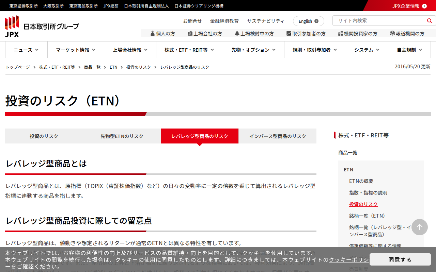Expand the 先物・オプション menu
The width and height of the screenshot is (436, 272).
[253, 50]
